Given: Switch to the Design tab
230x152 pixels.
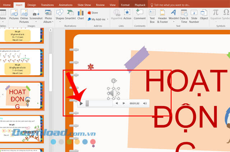Looking at the screenshot, I should [x=32, y=5].
